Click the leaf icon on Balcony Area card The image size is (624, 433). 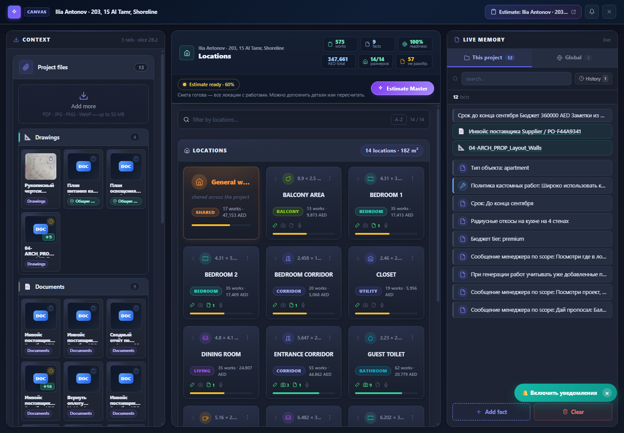coord(288,178)
